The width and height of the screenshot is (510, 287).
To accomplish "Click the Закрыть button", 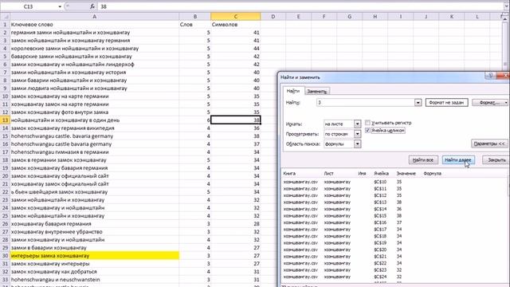I will (x=496, y=159).
